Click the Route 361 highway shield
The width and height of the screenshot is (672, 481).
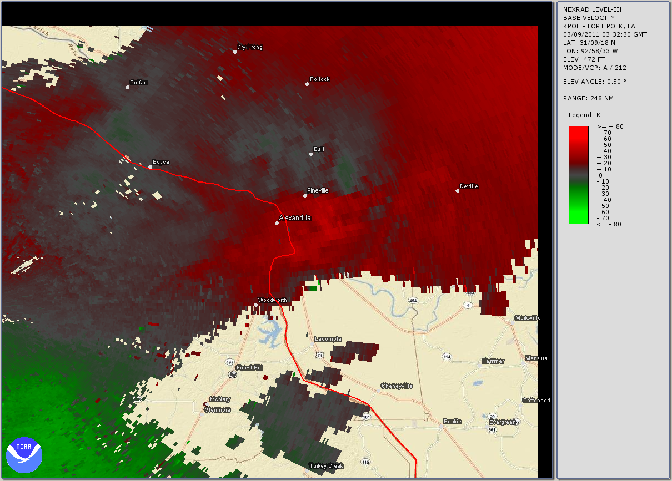click(492, 430)
